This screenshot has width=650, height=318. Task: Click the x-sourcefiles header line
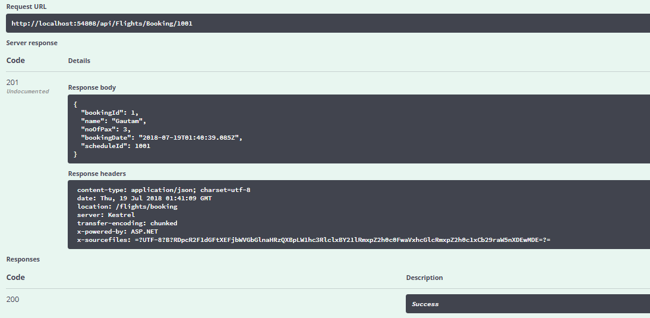(314, 240)
